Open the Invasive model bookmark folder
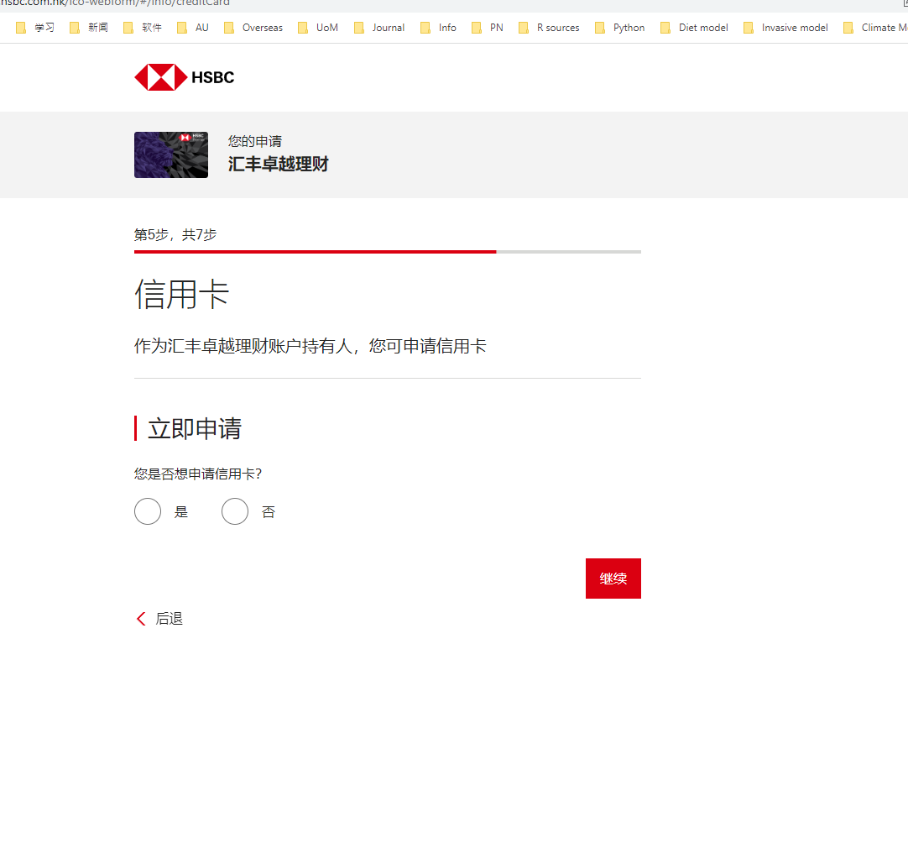The width and height of the screenshot is (908, 843). click(x=785, y=28)
